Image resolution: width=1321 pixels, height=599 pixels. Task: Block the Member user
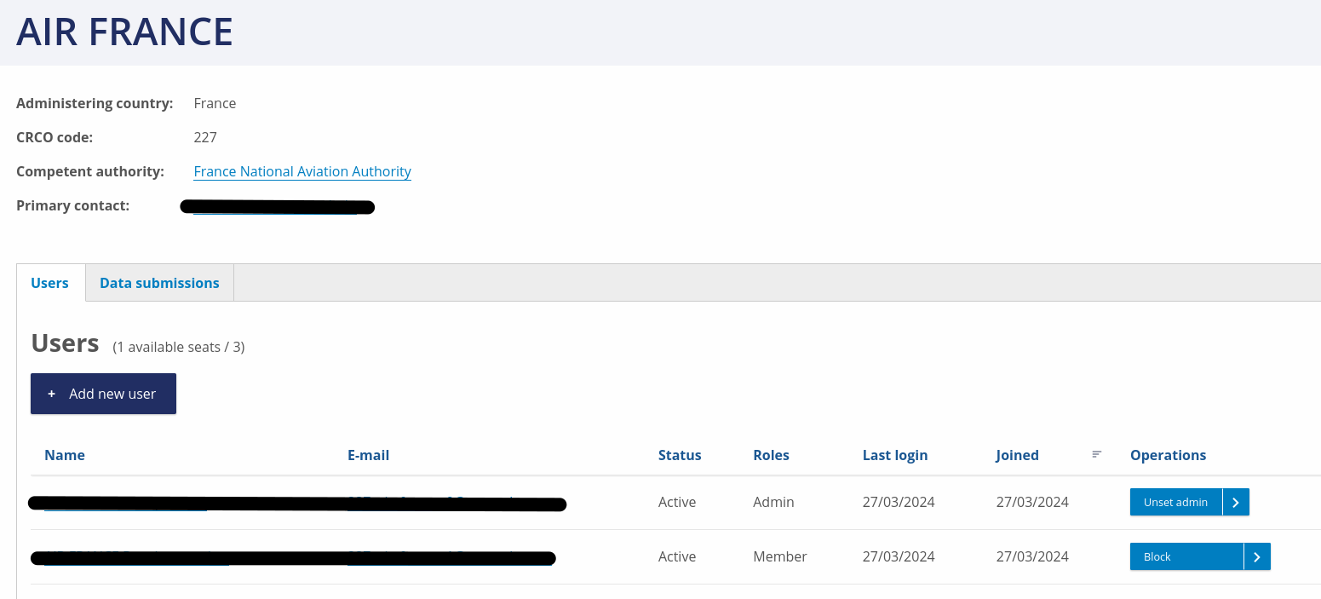click(1186, 556)
